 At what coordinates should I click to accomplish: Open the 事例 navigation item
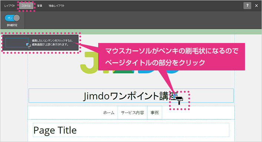pos(155,113)
